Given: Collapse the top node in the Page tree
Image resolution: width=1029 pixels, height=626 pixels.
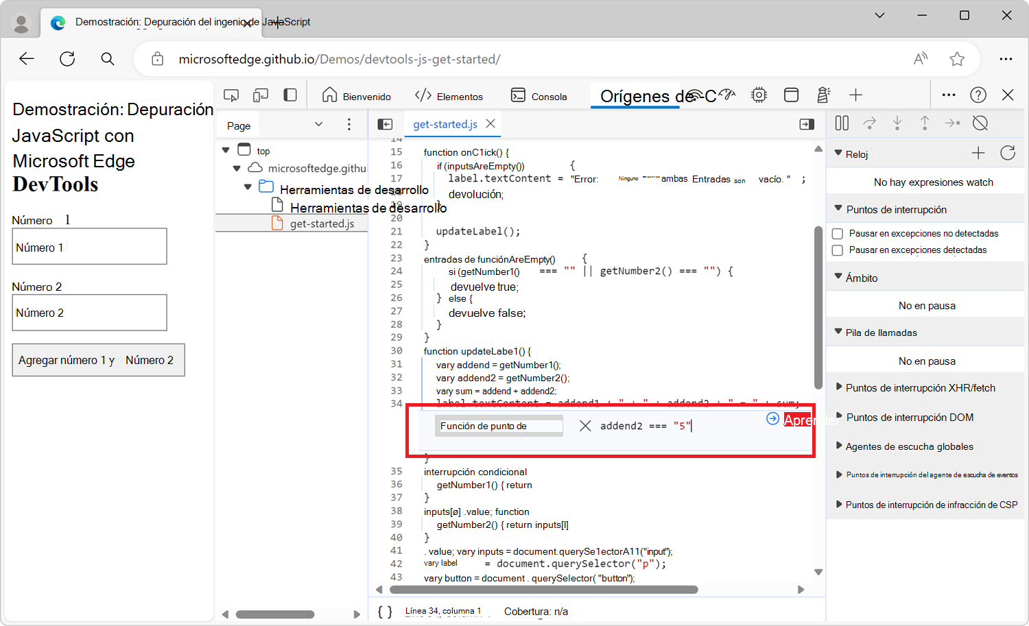Looking at the screenshot, I should coord(226,149).
